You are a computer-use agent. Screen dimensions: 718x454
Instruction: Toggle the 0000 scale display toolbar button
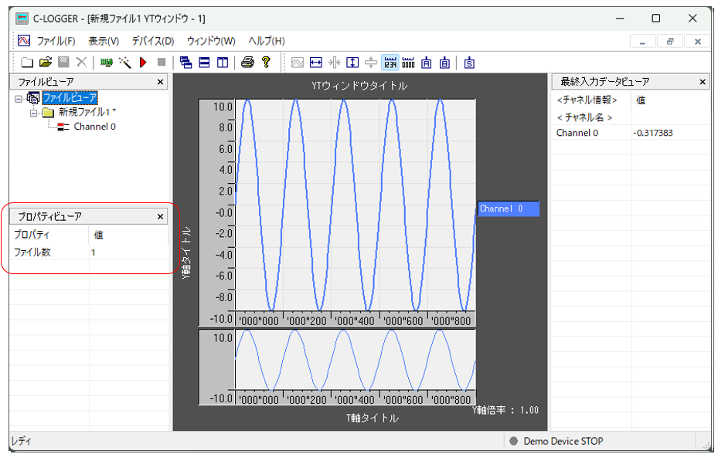(x=408, y=63)
